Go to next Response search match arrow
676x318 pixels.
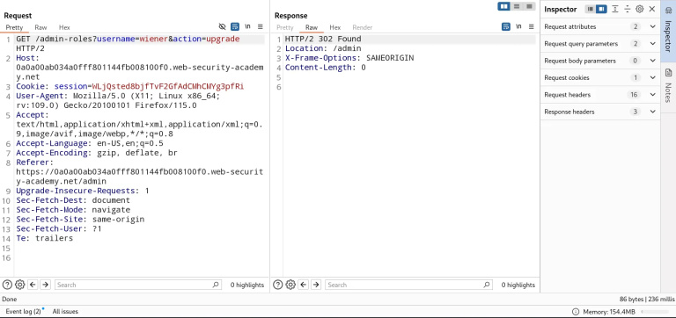pyautogui.click(x=316, y=285)
